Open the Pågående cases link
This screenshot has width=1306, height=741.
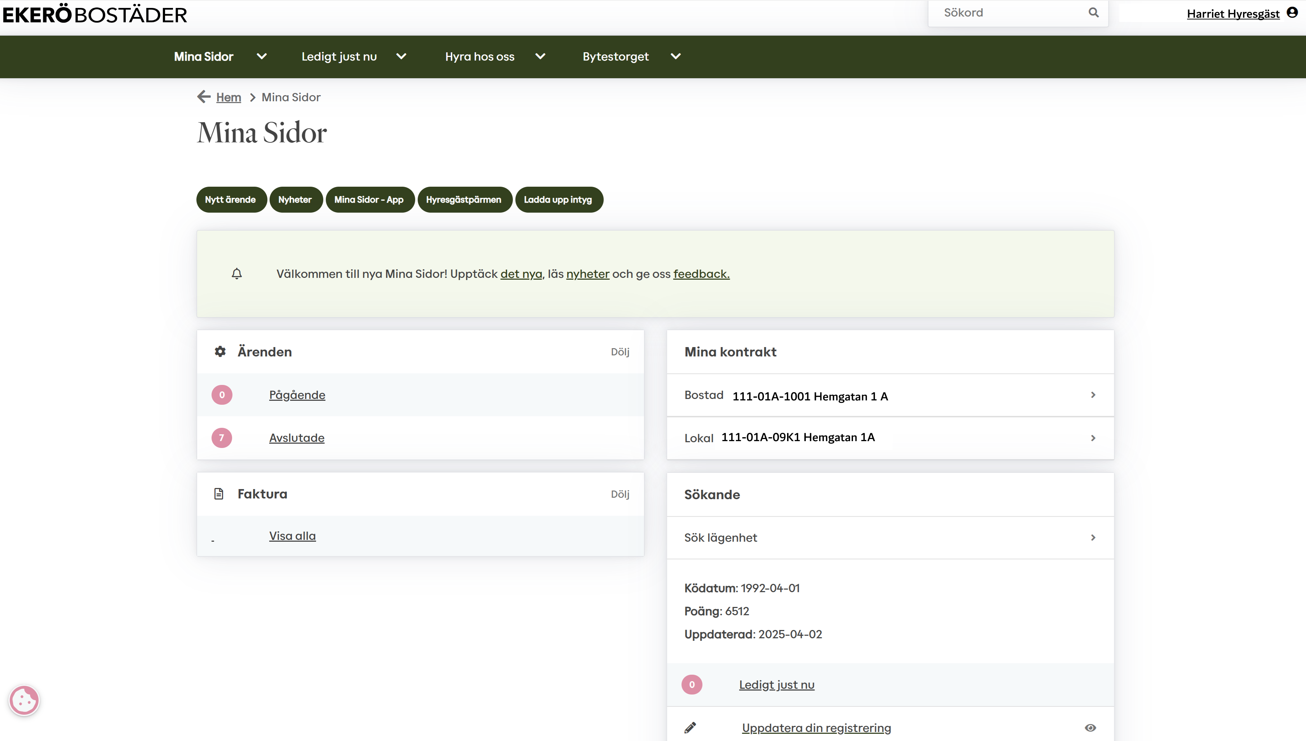point(297,395)
